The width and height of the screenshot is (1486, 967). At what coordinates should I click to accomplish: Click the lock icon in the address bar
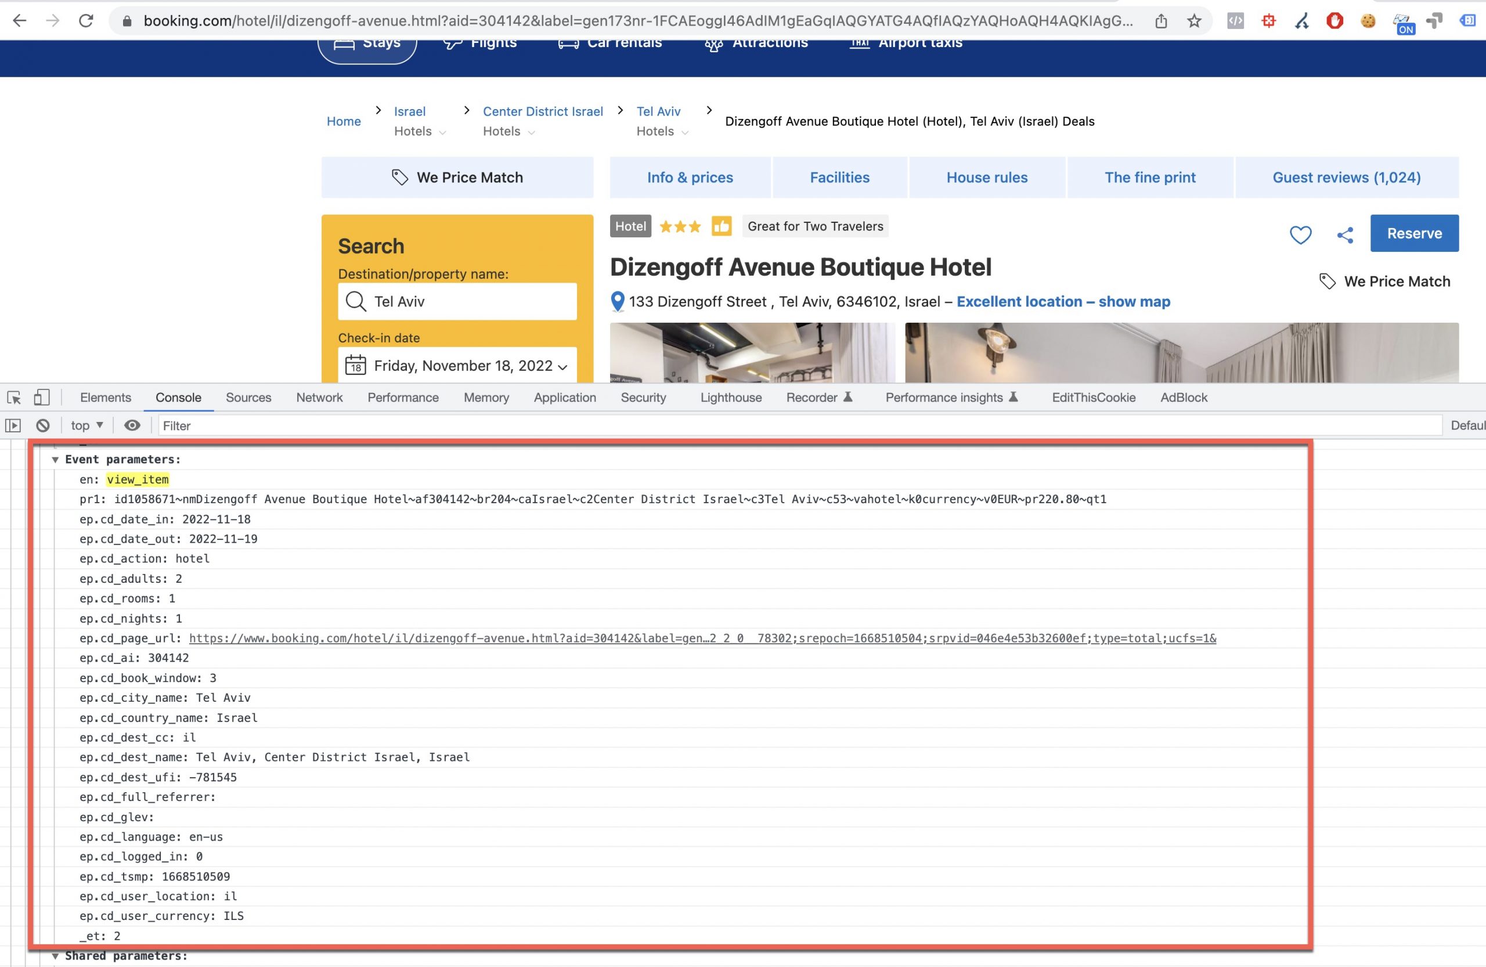pos(127,20)
